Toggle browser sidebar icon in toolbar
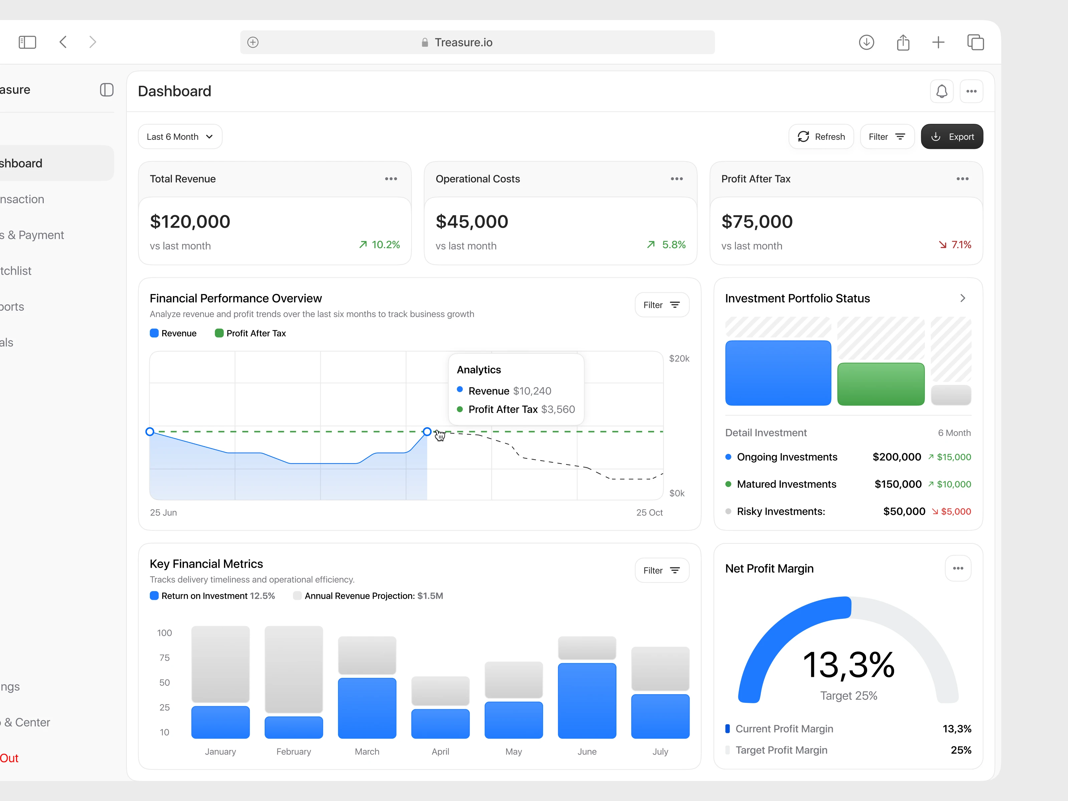 coord(27,42)
